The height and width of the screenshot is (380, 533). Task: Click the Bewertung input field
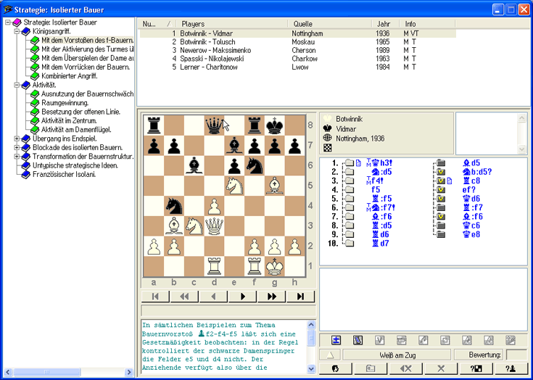[516, 355]
